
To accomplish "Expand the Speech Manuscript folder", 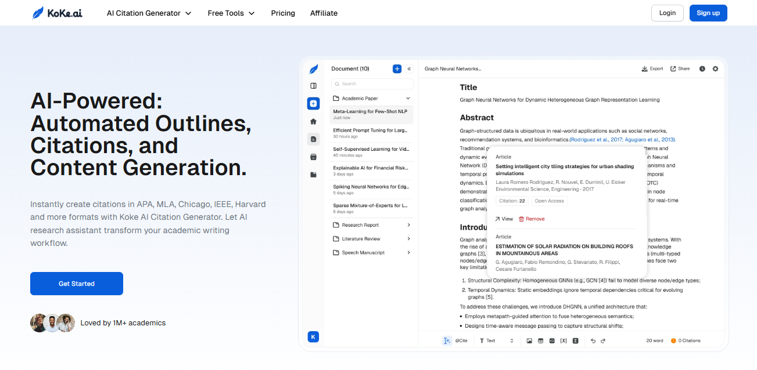I will coord(372,253).
